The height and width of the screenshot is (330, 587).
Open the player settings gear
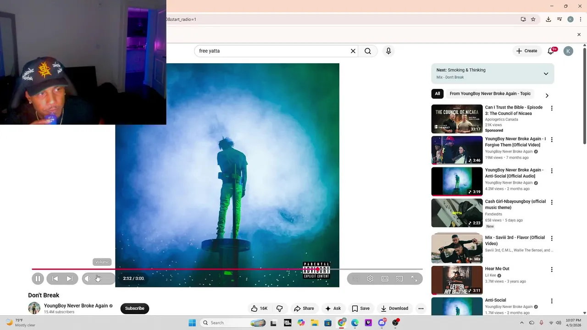(x=370, y=279)
